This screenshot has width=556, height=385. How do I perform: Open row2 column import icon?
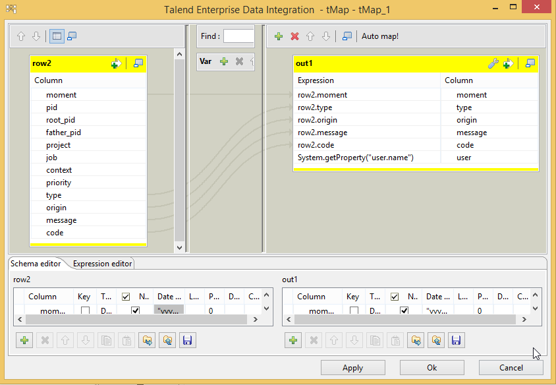coord(116,63)
